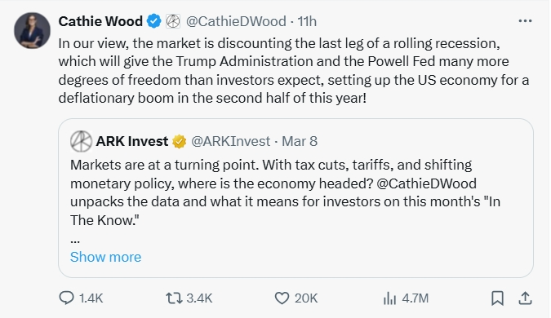Open Cathie Wood's profile picture
This screenshot has width=551, height=318.
(x=32, y=30)
